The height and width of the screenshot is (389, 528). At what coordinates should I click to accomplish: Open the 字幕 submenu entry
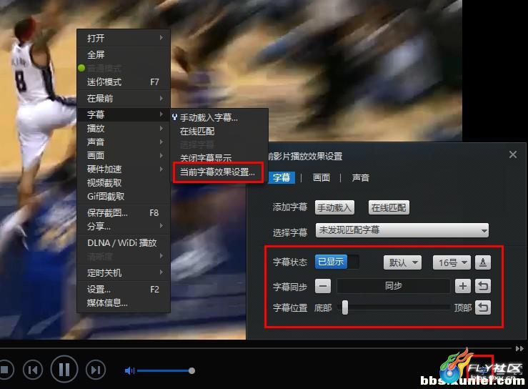tap(124, 114)
